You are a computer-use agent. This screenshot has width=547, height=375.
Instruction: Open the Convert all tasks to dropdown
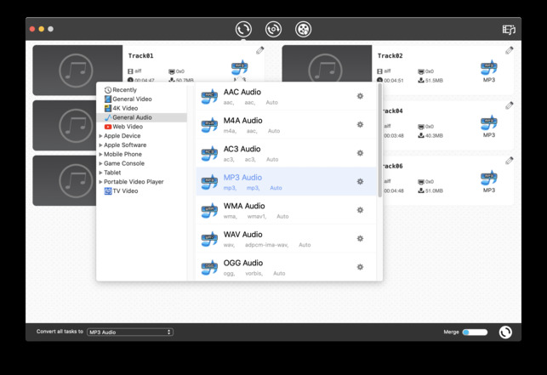(x=130, y=332)
